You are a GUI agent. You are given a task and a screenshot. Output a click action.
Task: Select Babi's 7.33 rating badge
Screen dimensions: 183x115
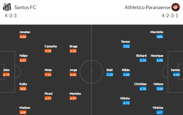110,75
